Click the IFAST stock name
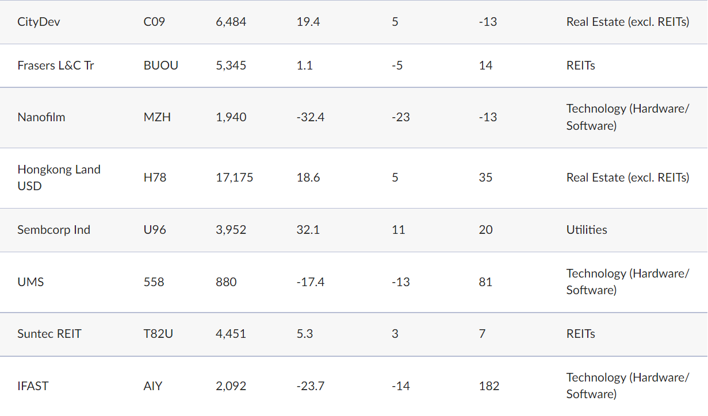Viewport: 708px width, 416px height. coord(33,386)
